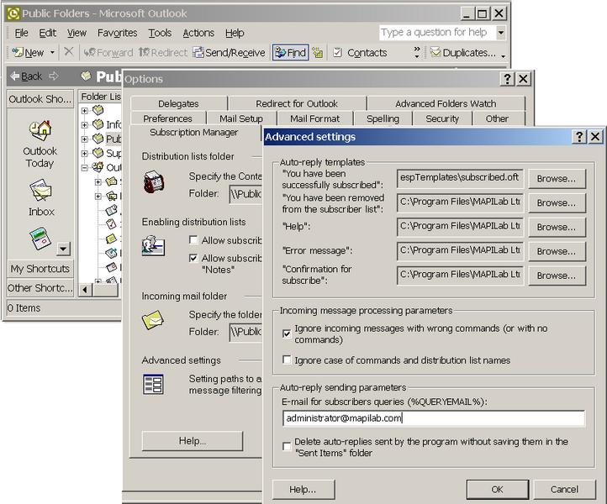
Task: Open the Actions menu
Action: [198, 33]
